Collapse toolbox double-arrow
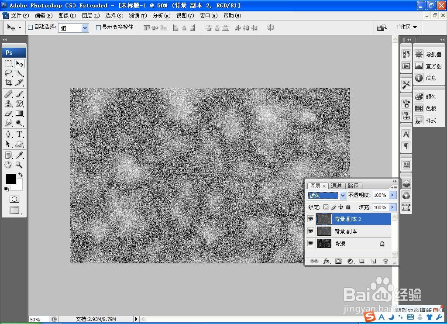Screen dimensions: 447x324 point(4,40)
